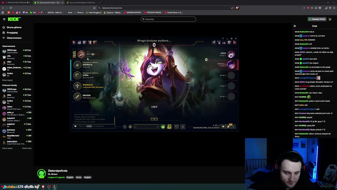Open kula444 channel in recommended list
Screen dimensions: 337x190
(17, 119)
